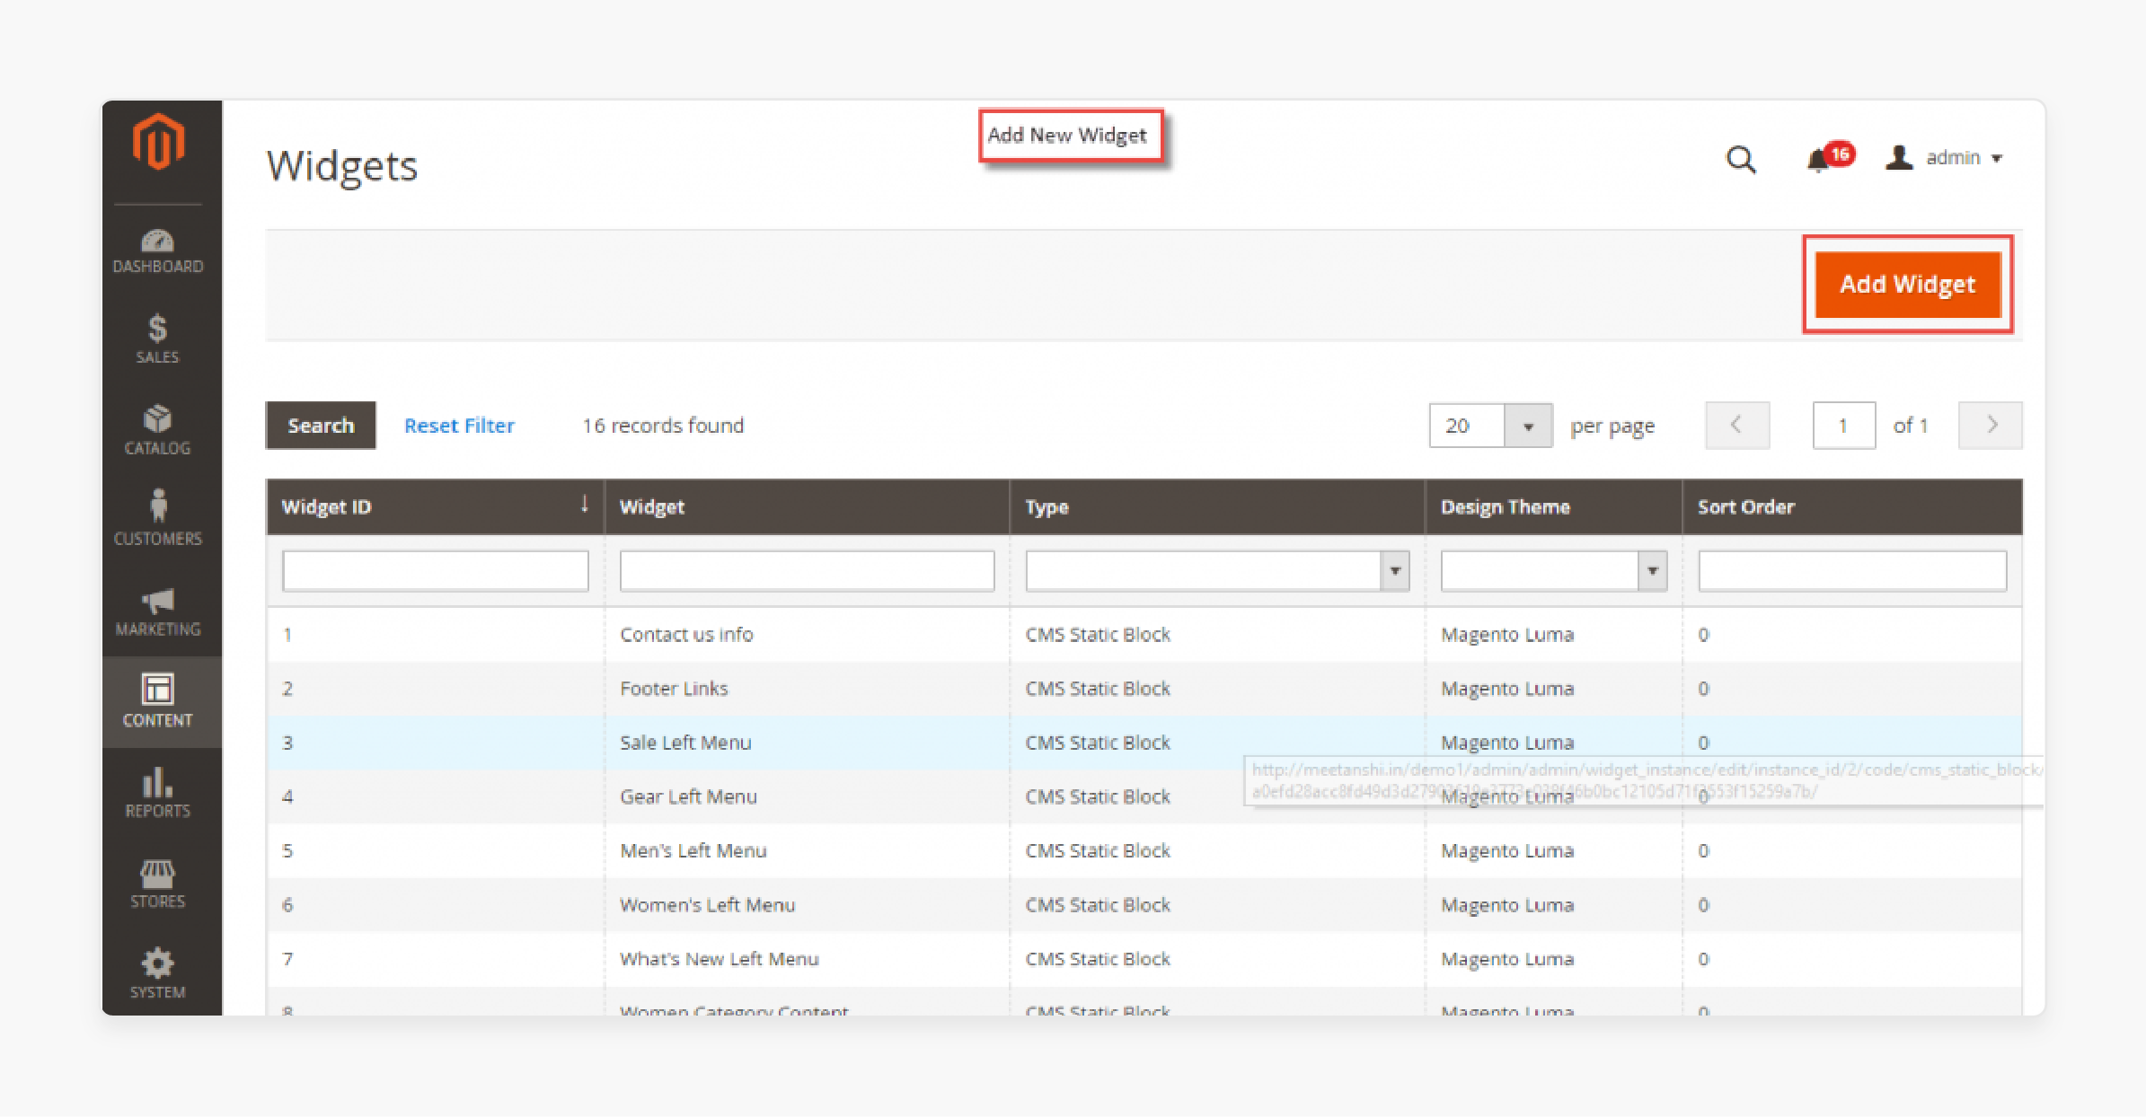Click the search magnifier icon

[x=1741, y=160]
